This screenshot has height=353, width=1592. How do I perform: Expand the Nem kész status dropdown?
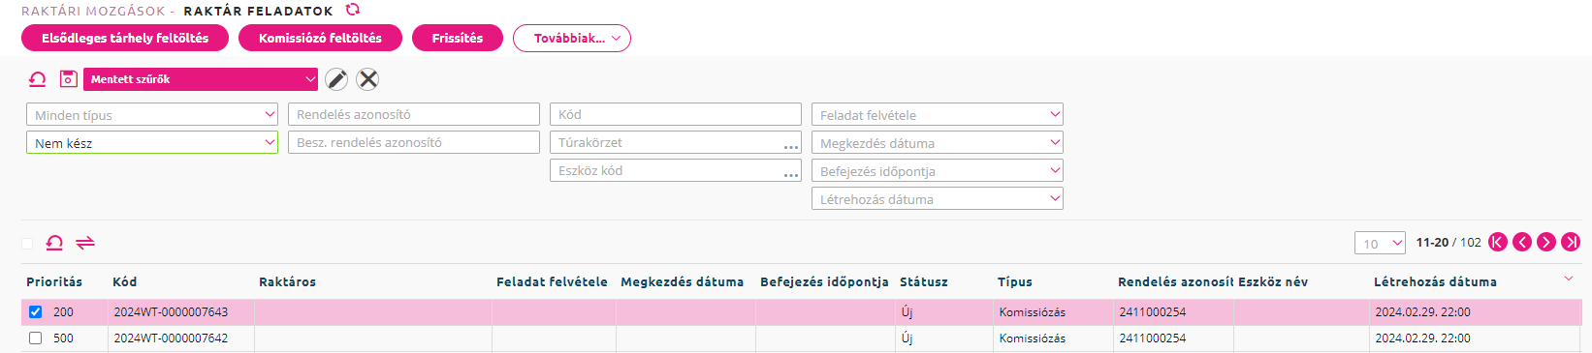152,142
